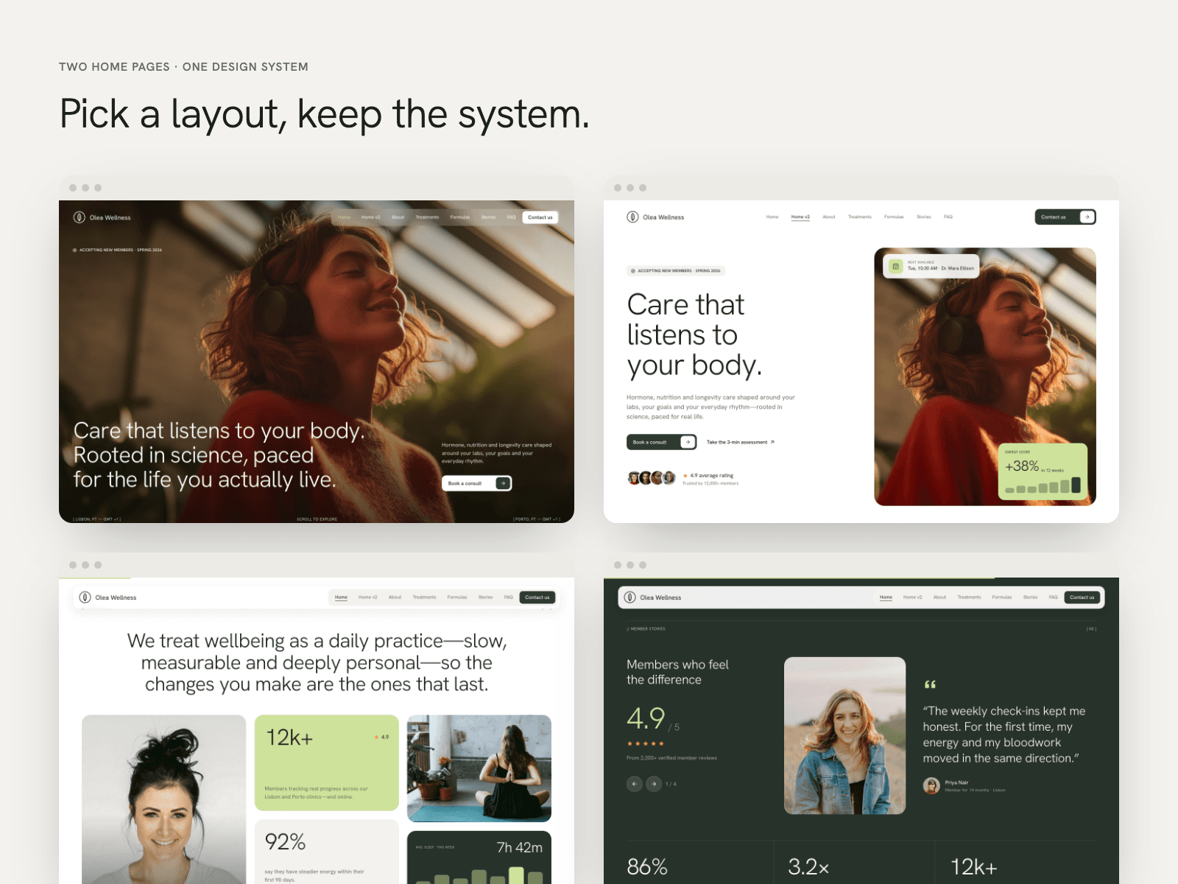This screenshot has width=1178, height=884.
Task: Click Contact us in the dark testimonial mockup
Action: (1082, 597)
